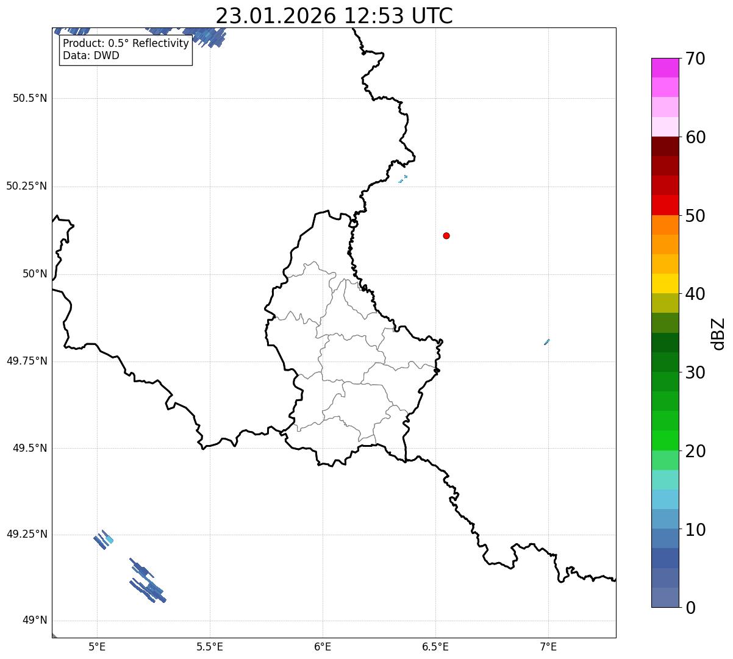The image size is (733, 659).
Task: Click the 49.5°N latitude label
Action: point(29,448)
